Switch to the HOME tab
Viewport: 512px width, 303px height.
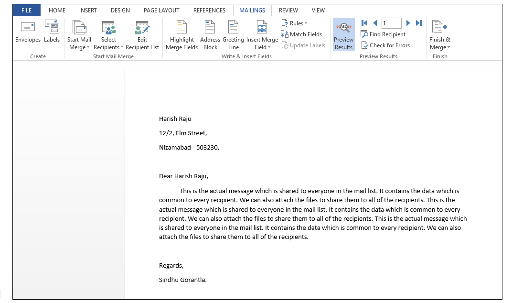tap(57, 11)
